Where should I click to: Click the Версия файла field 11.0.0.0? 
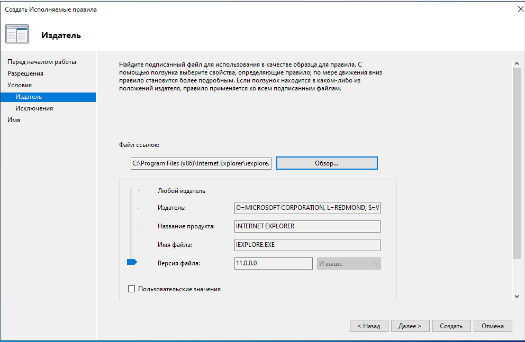pyautogui.click(x=274, y=263)
